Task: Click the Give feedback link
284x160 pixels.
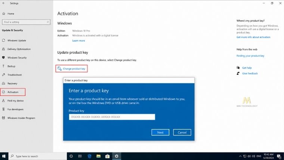Action: tap(250, 73)
